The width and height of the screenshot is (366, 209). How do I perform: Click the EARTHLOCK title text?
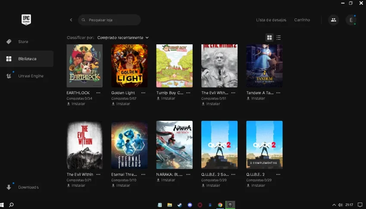(x=78, y=93)
